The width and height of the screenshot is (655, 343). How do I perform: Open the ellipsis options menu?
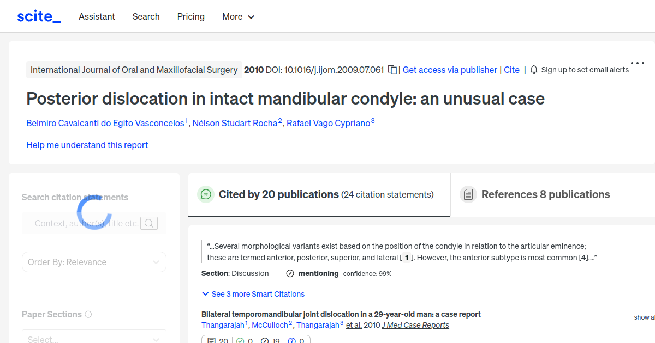pyautogui.click(x=637, y=63)
